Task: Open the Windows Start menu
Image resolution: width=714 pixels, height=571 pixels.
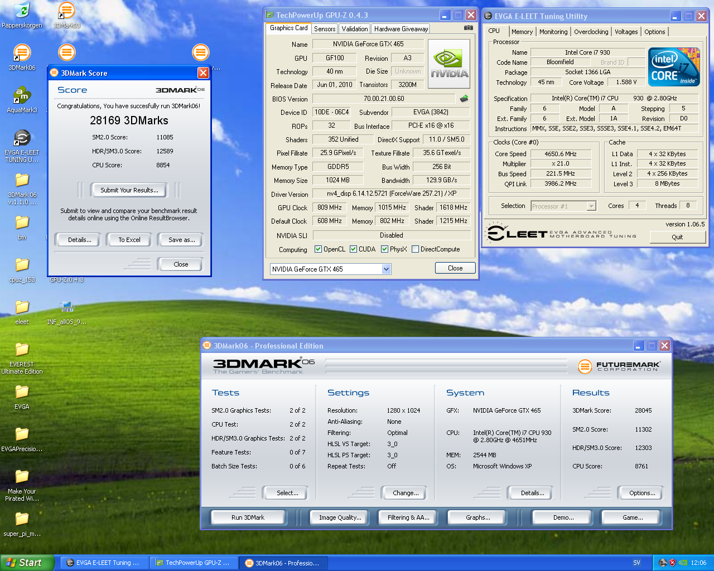Action: pyautogui.click(x=27, y=563)
